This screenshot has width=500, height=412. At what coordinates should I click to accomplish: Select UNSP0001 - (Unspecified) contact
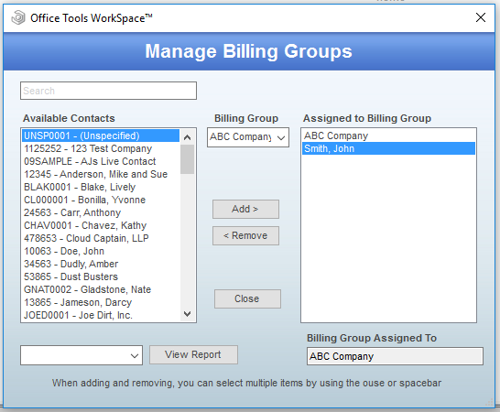[101, 136]
